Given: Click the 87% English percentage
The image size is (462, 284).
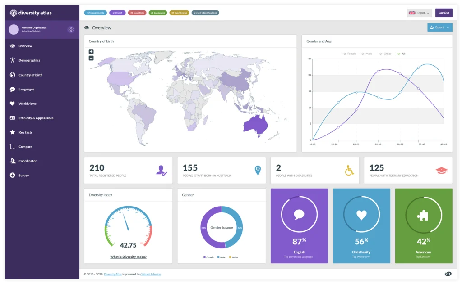Looking at the screenshot, I should coord(299,241).
